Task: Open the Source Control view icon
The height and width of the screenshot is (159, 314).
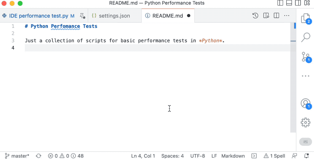Action: (305, 57)
